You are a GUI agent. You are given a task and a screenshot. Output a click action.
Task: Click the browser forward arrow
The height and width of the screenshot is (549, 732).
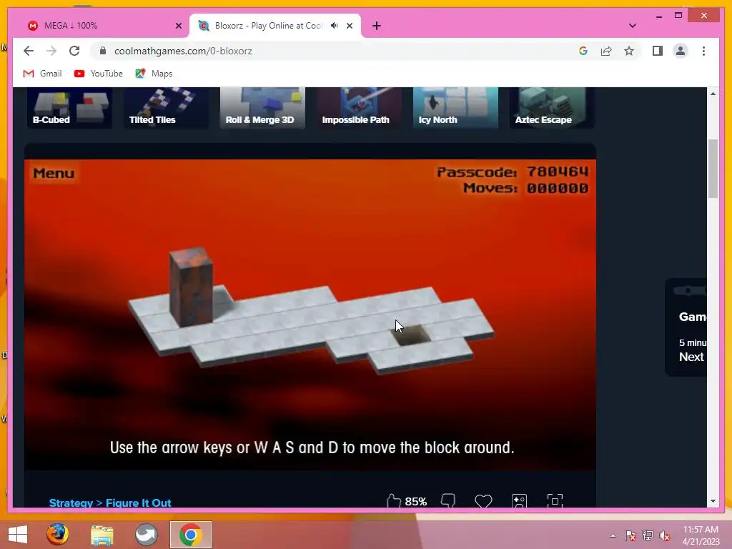tap(51, 51)
